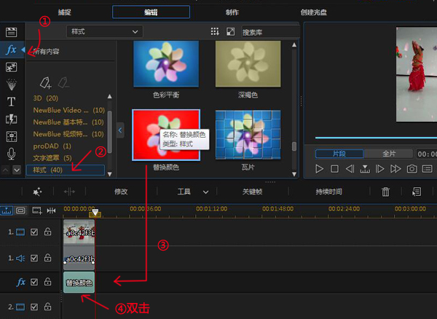
Task: Click the more functions icon right of trash
Action: pyautogui.click(x=417, y=192)
